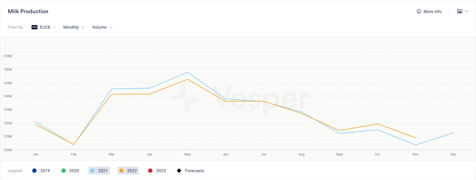Click the chevron beside the export icon

click(467, 11)
